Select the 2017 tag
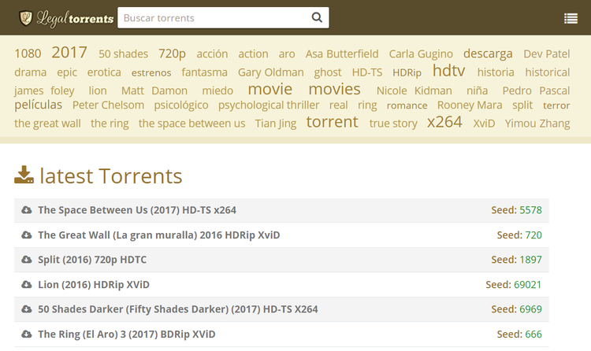This screenshot has width=591, height=351. point(69,53)
